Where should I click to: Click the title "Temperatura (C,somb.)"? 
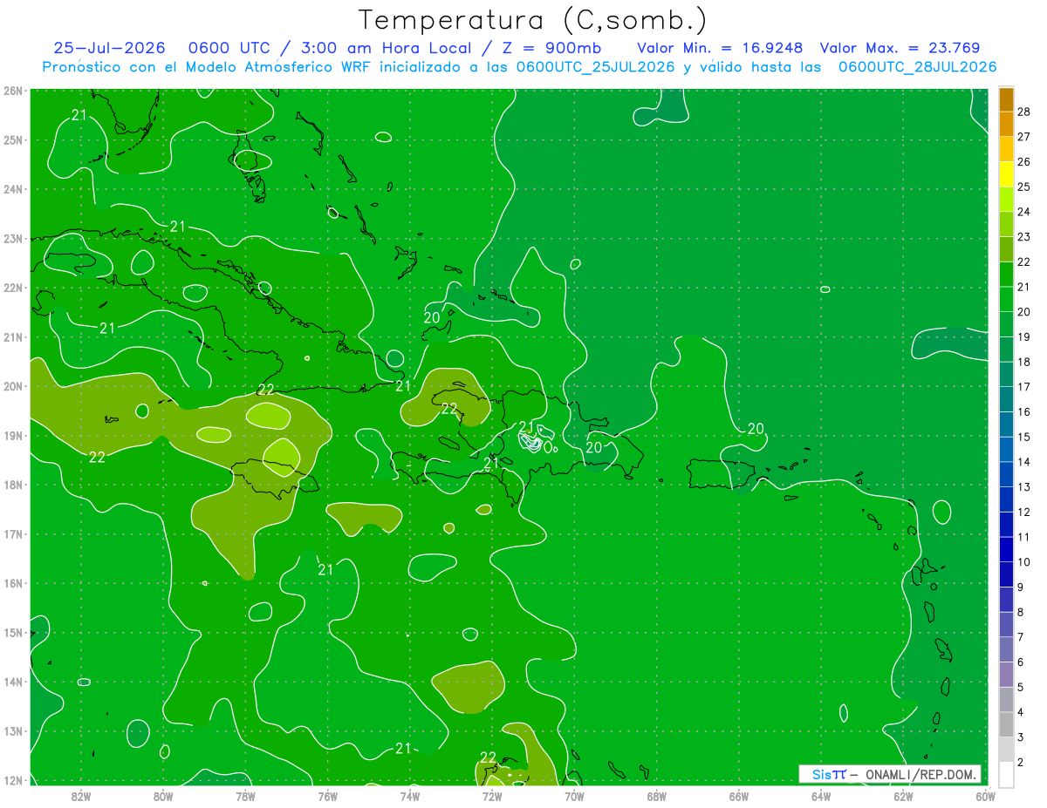[533, 20]
